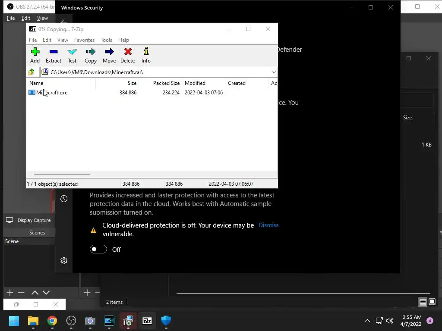Viewport: 442px width, 331px height.
Task: Sort by Packed Size column header
Action: click(x=160, y=83)
